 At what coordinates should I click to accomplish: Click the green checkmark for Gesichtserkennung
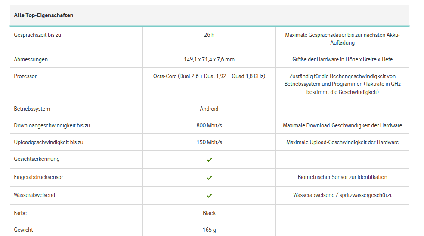tap(209, 160)
